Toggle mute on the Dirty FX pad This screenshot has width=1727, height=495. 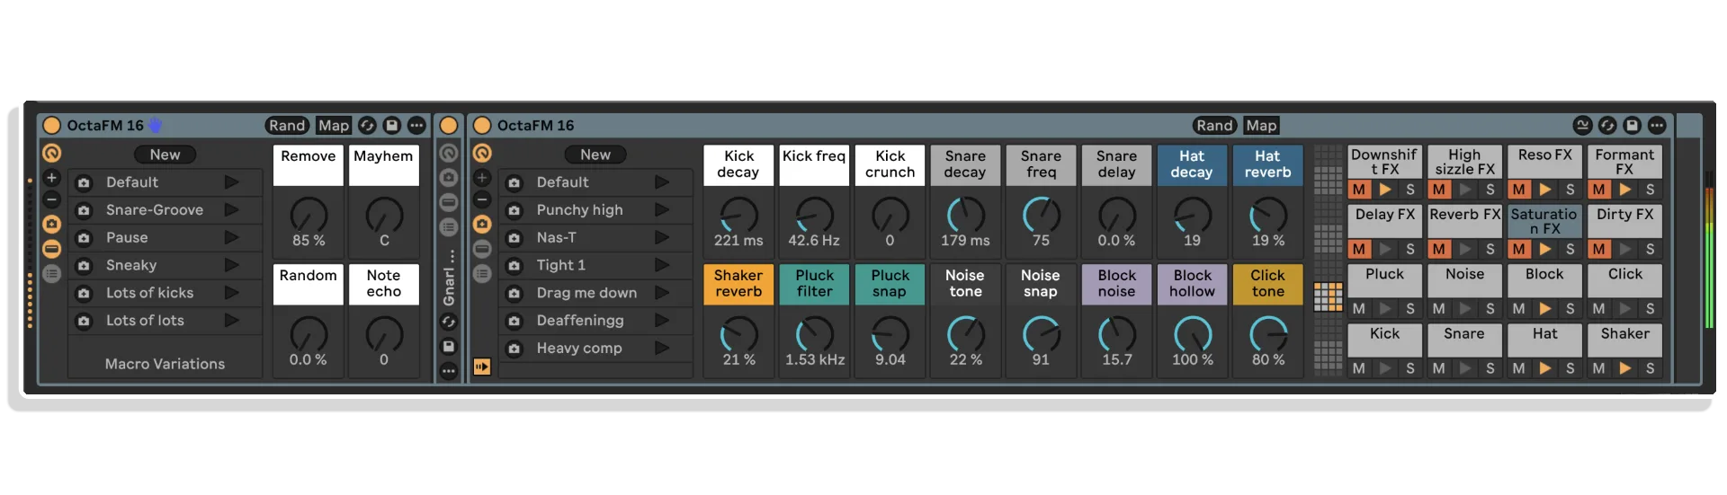click(1599, 249)
